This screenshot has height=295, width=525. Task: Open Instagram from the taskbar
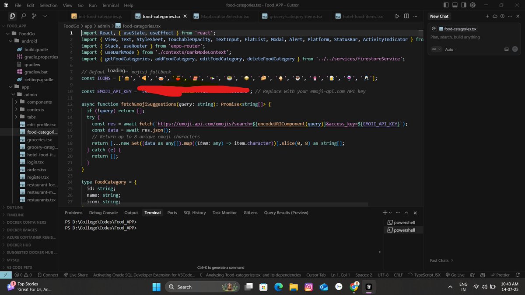point(308,287)
